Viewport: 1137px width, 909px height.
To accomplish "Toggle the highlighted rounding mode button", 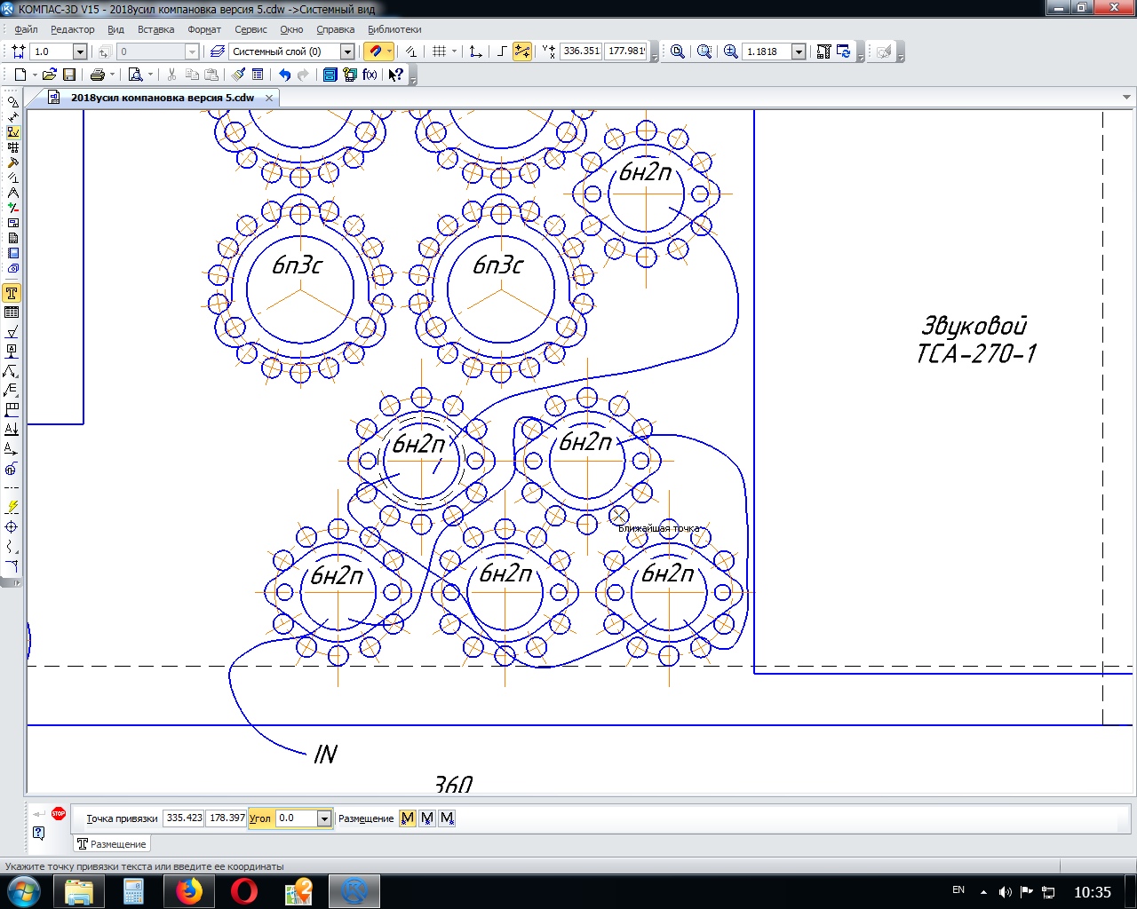I will 522,51.
